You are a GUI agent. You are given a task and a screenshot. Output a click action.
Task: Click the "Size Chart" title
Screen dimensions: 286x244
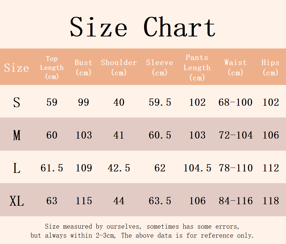coord(143,27)
